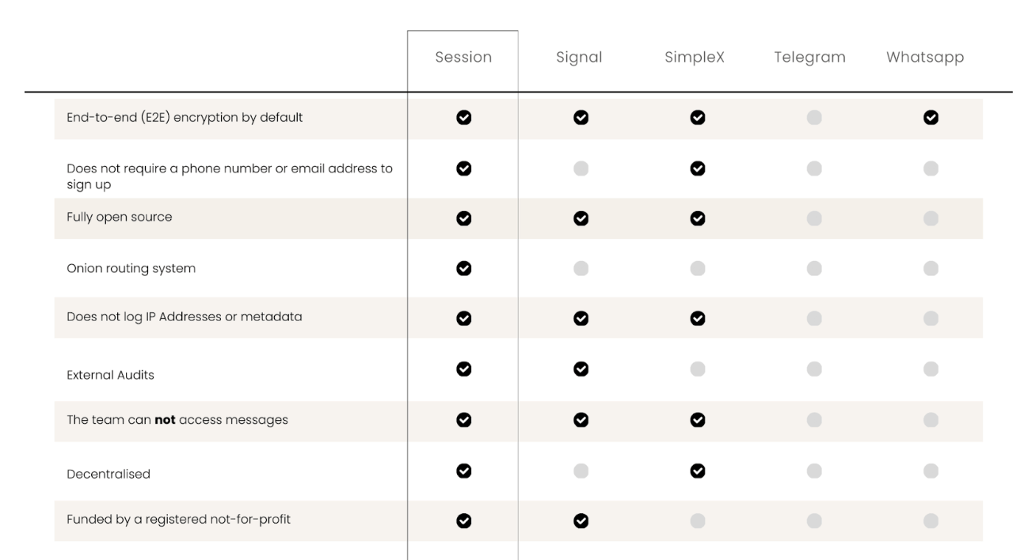Click Whatsapp's grey dot for Fully open source
This screenshot has width=1028, height=560.
pyautogui.click(x=931, y=218)
